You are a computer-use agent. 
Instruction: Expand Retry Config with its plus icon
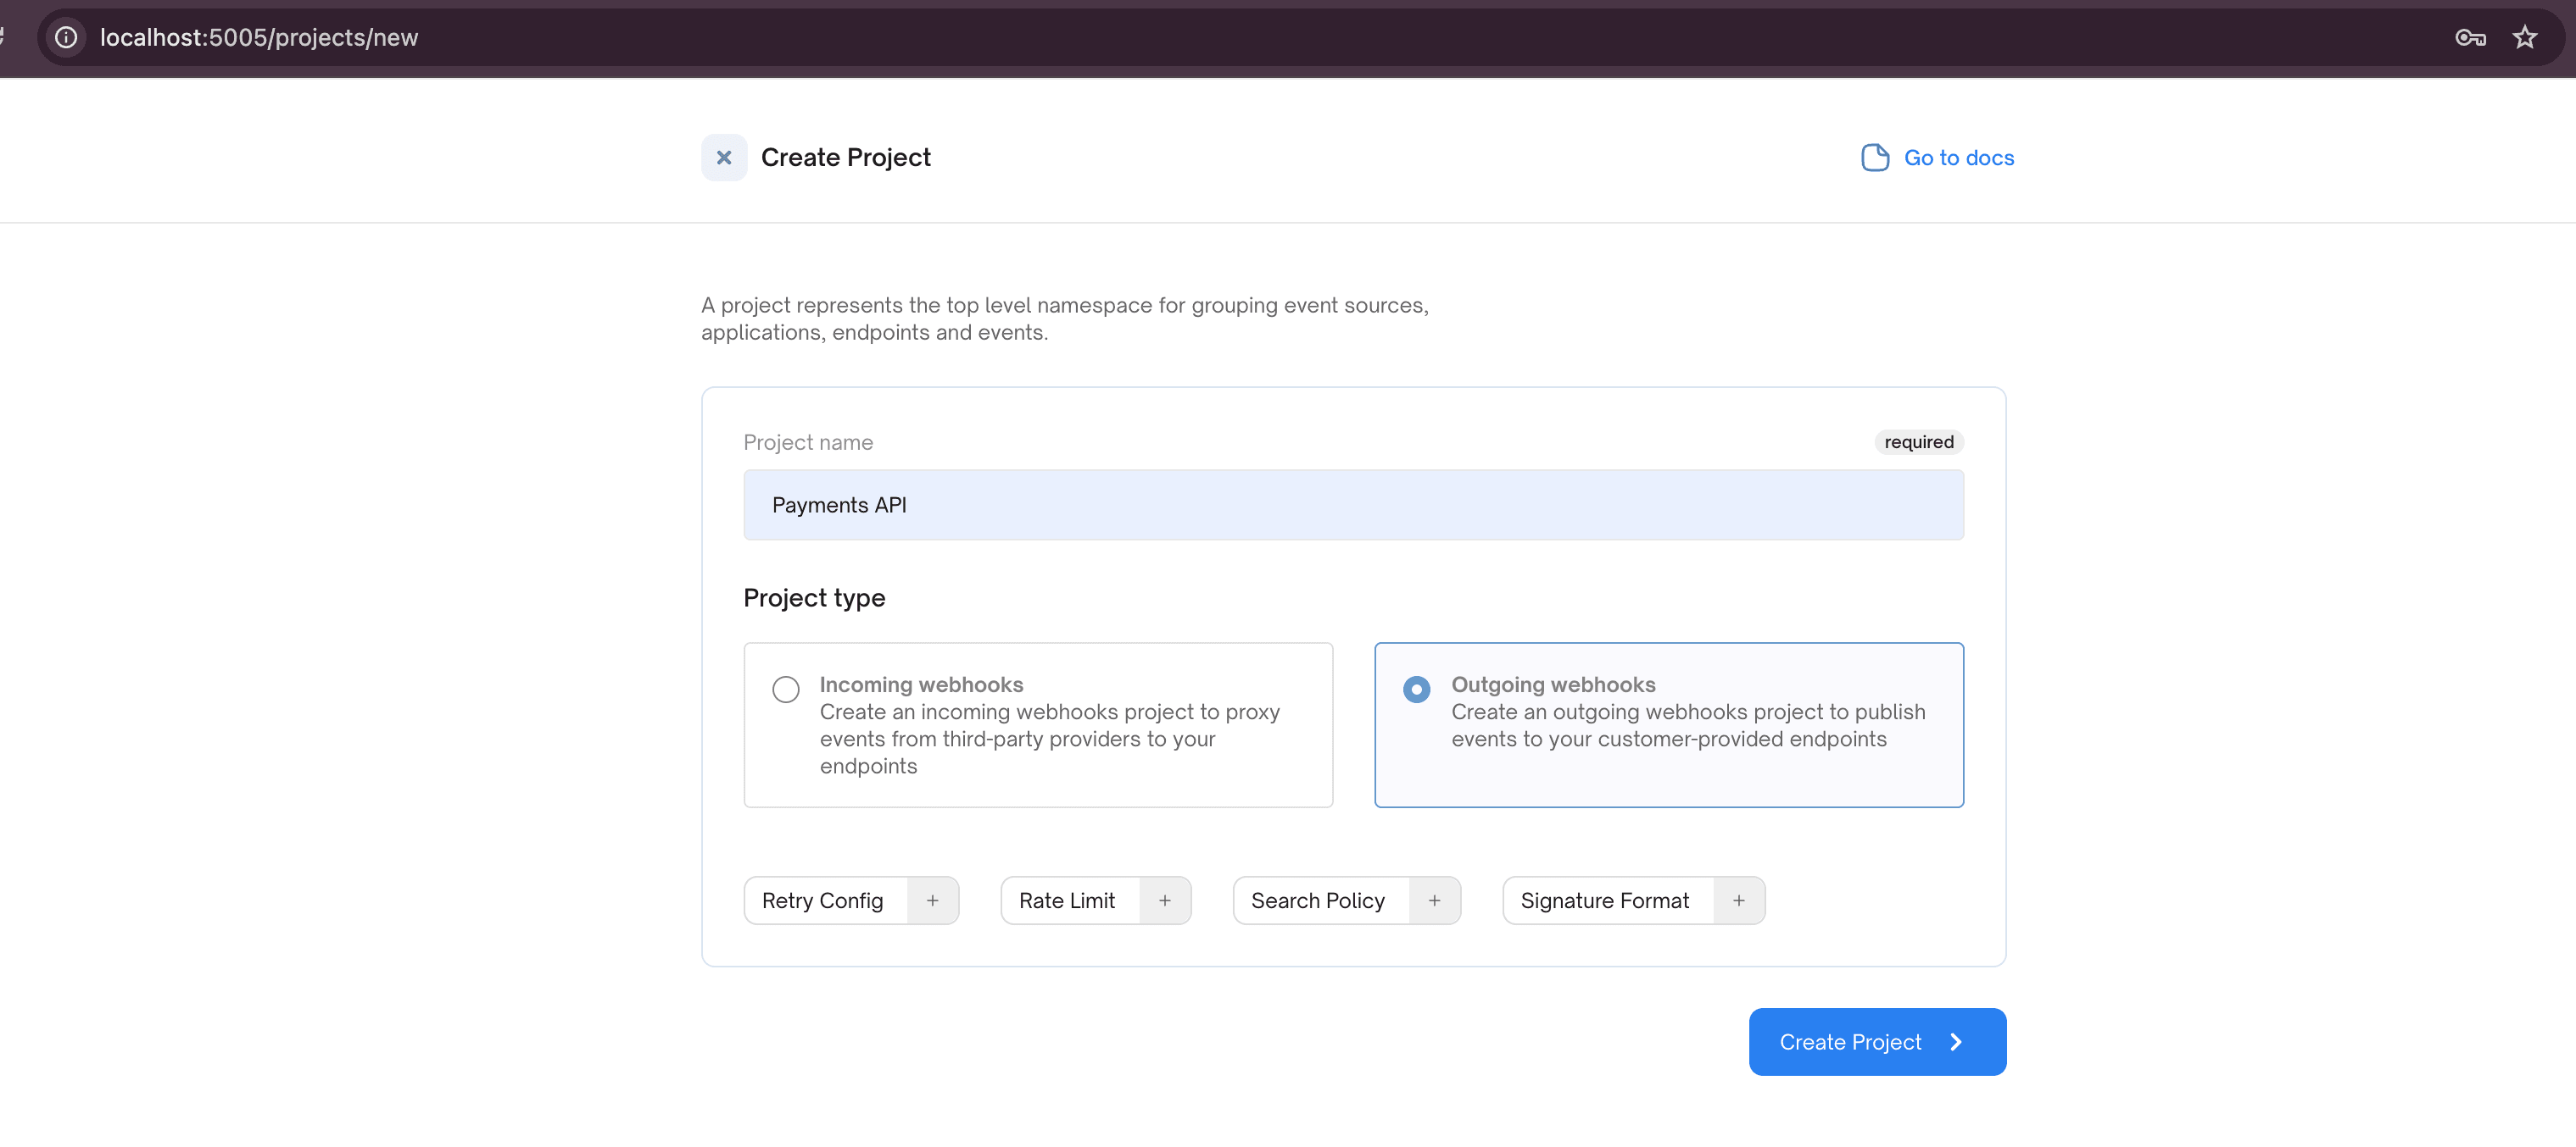(932, 901)
